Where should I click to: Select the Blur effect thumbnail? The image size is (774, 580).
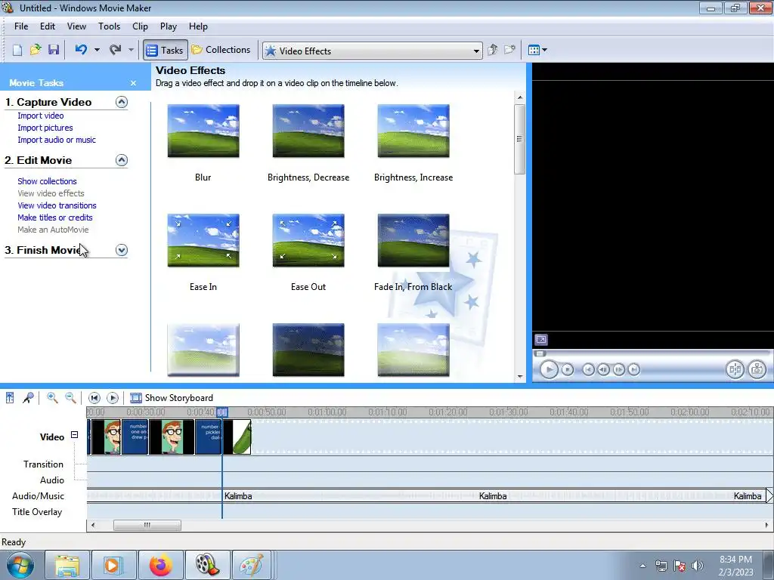tap(203, 131)
